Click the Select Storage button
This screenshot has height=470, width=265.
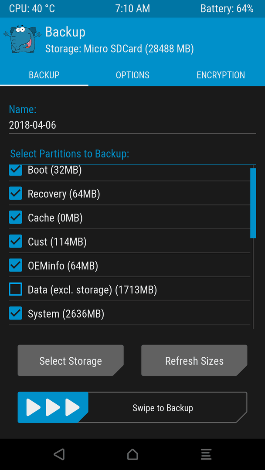[x=71, y=361]
